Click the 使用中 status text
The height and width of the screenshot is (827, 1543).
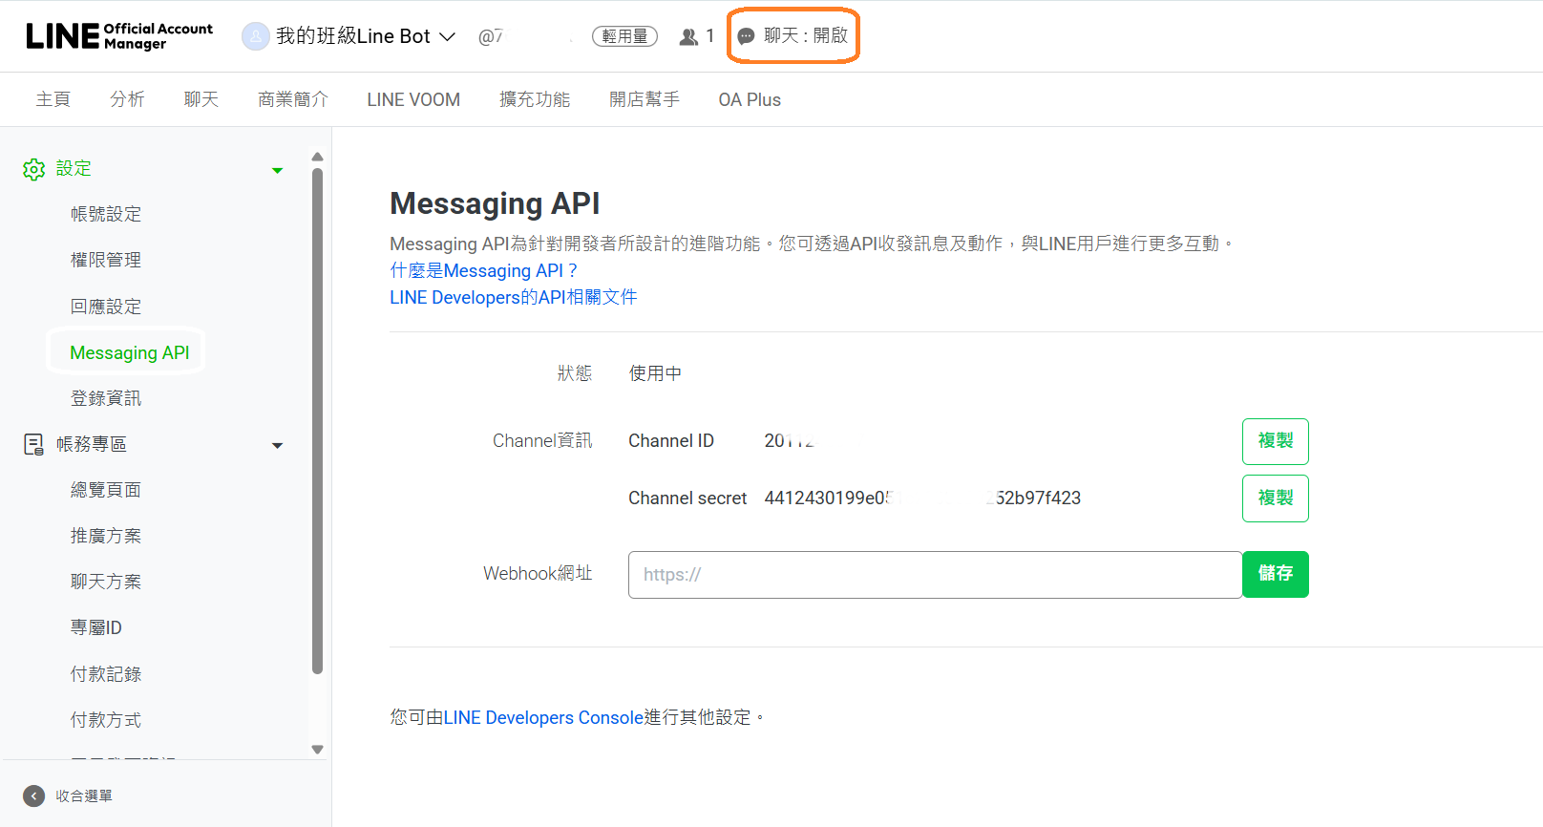pyautogui.click(x=655, y=373)
